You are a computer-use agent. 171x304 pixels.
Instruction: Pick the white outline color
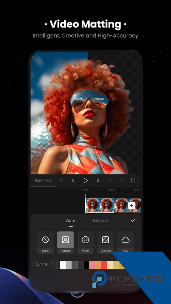[x=63, y=265]
